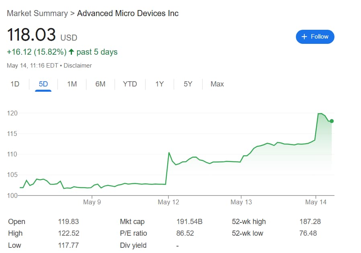Click the Advanced Micro Devices Inc breadcrumb

tap(127, 13)
